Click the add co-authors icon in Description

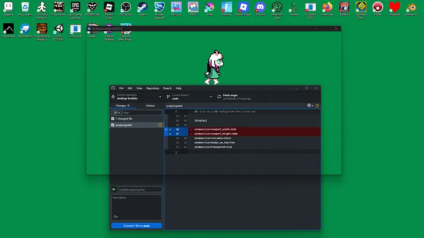(x=116, y=216)
